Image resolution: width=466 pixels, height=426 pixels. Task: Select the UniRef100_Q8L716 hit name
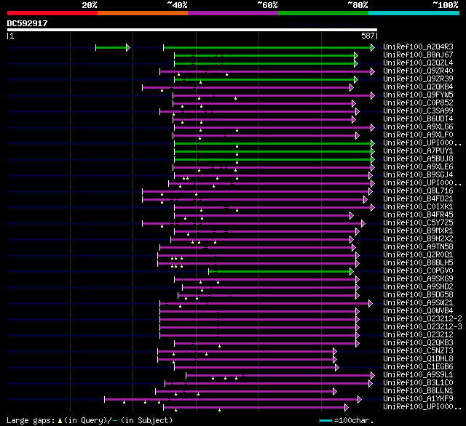(418, 191)
